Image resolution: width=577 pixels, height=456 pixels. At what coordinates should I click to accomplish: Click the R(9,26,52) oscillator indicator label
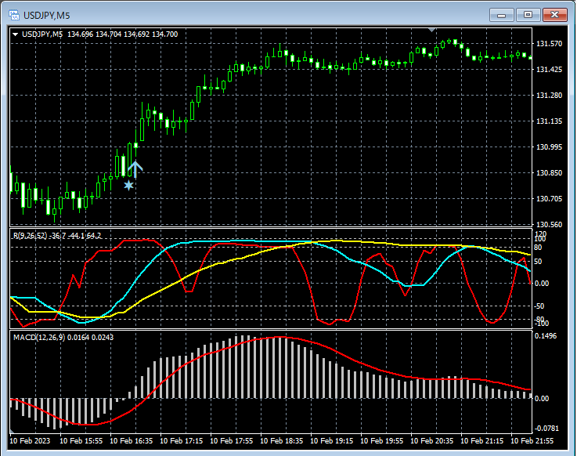click(x=30, y=235)
